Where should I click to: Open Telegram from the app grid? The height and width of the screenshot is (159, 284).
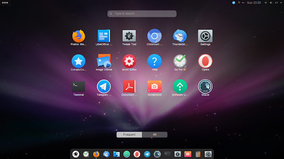[104, 87]
